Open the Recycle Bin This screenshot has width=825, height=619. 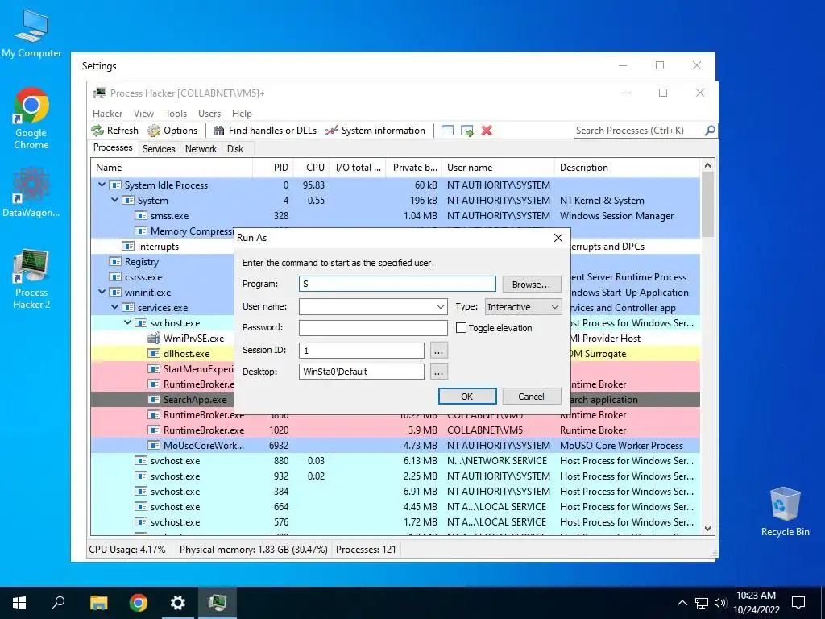click(785, 512)
